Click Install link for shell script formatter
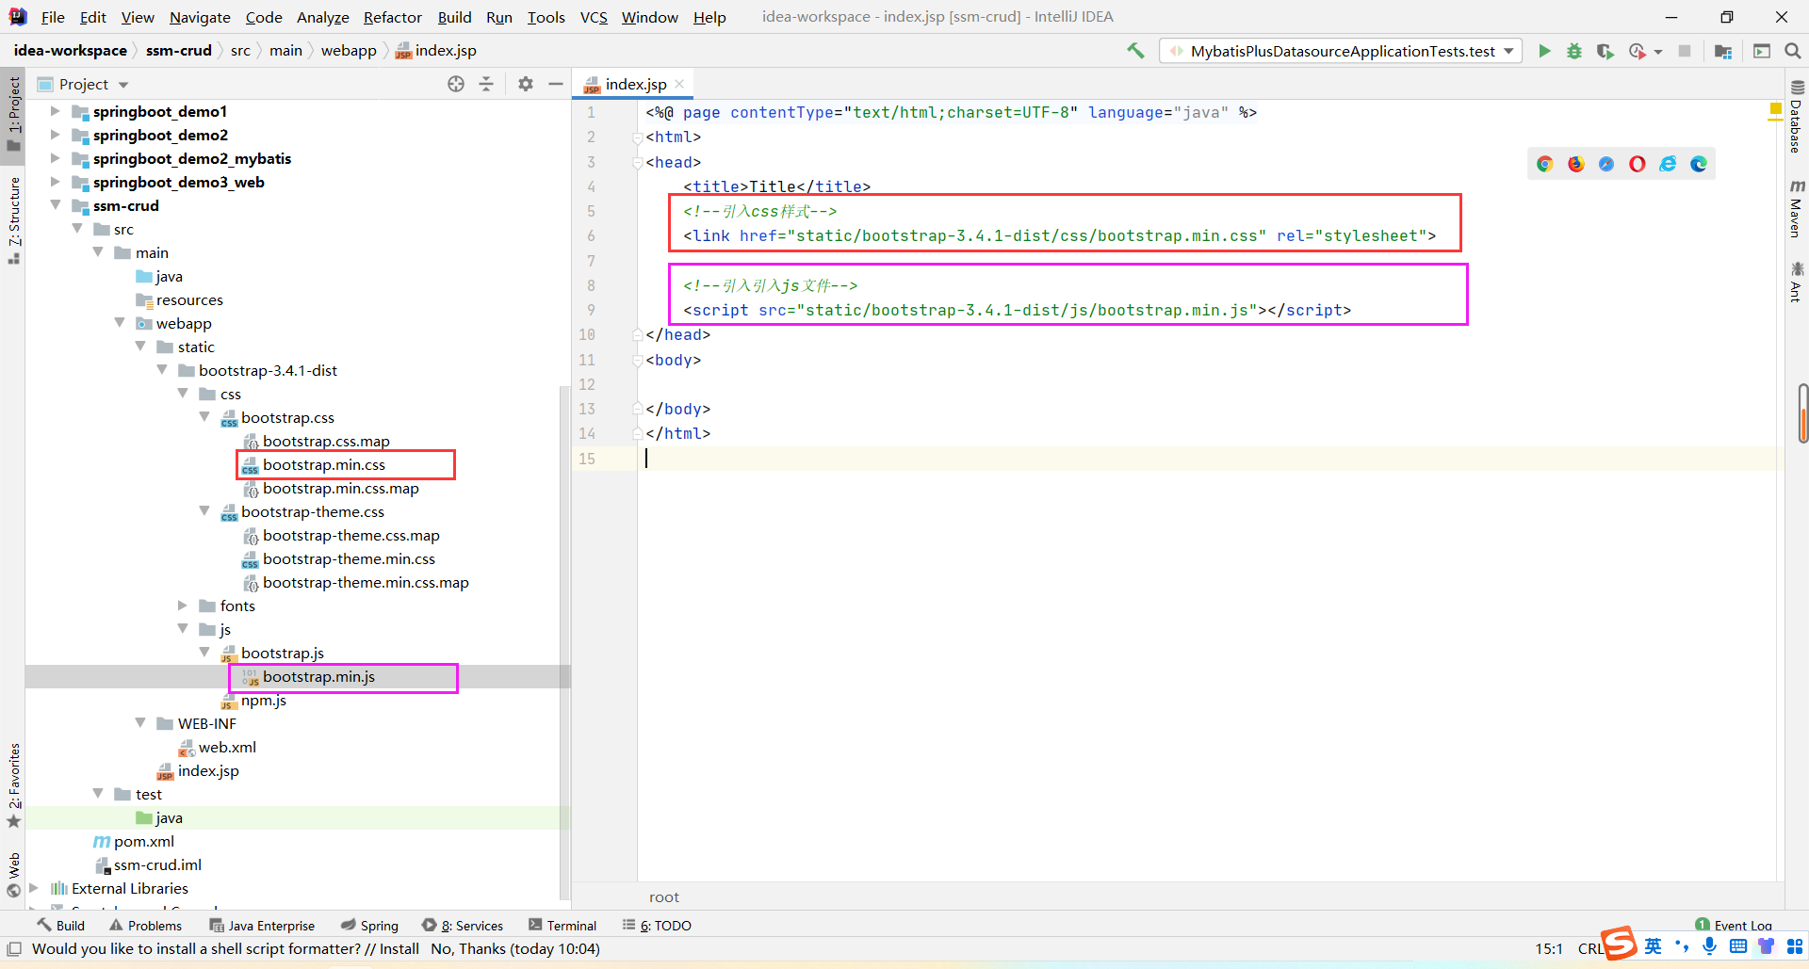Viewport: 1809px width, 969px height. (x=399, y=948)
